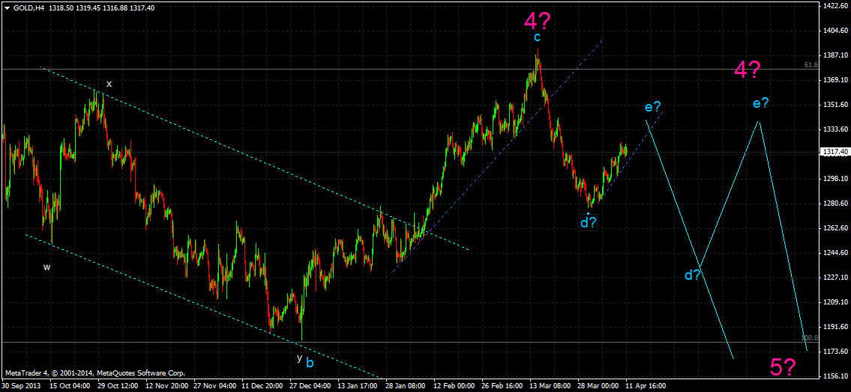This screenshot has height=392, width=851.
Task: Click the 15 Oct 04:00 time label
Action: 70,386
